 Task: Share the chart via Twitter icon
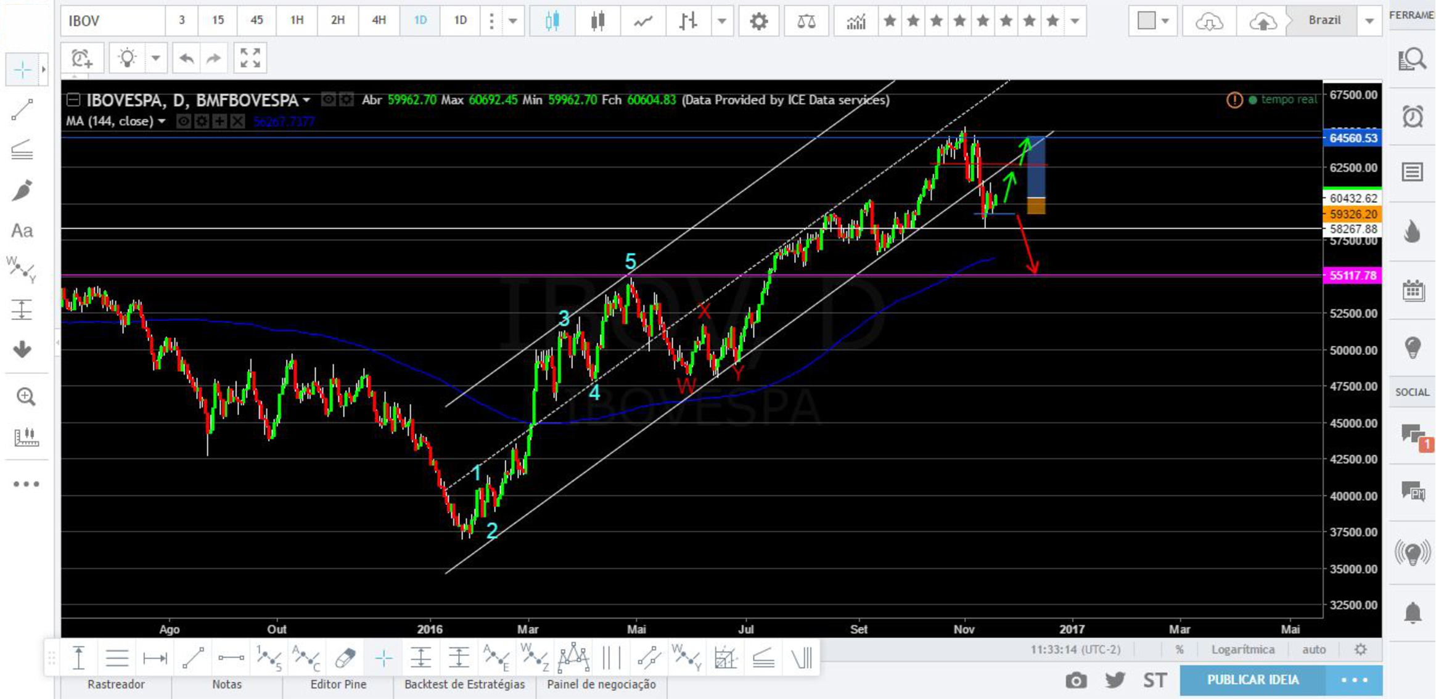pos(1115,681)
